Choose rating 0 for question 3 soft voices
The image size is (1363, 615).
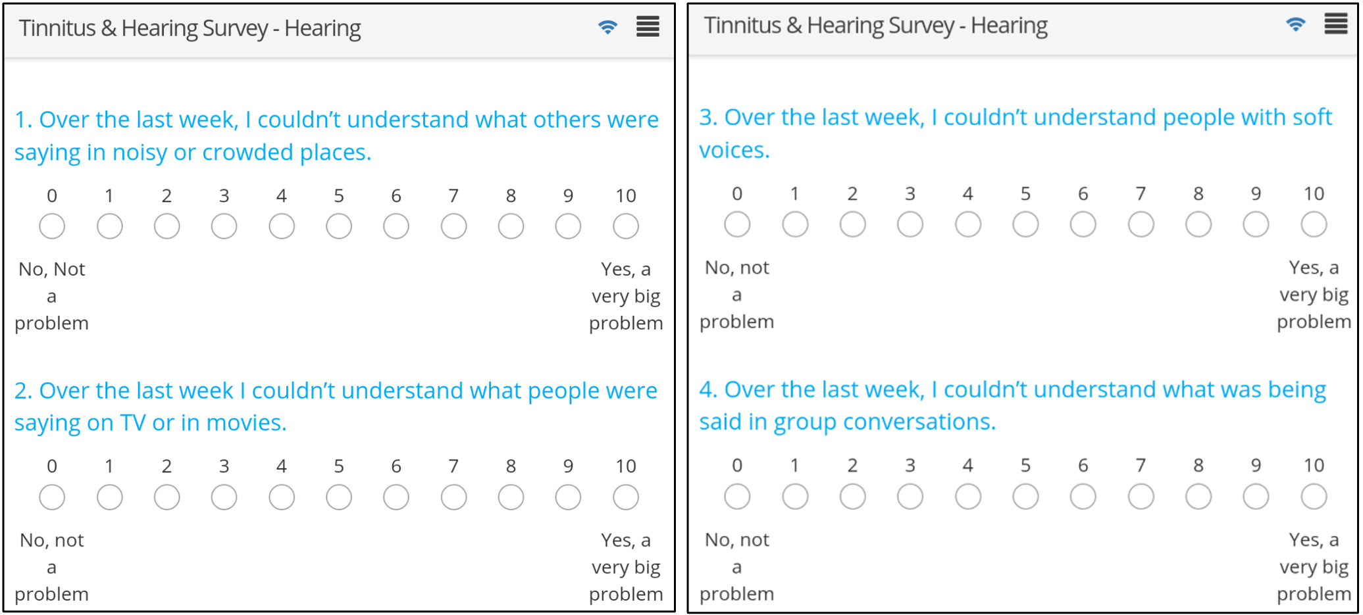tap(737, 224)
